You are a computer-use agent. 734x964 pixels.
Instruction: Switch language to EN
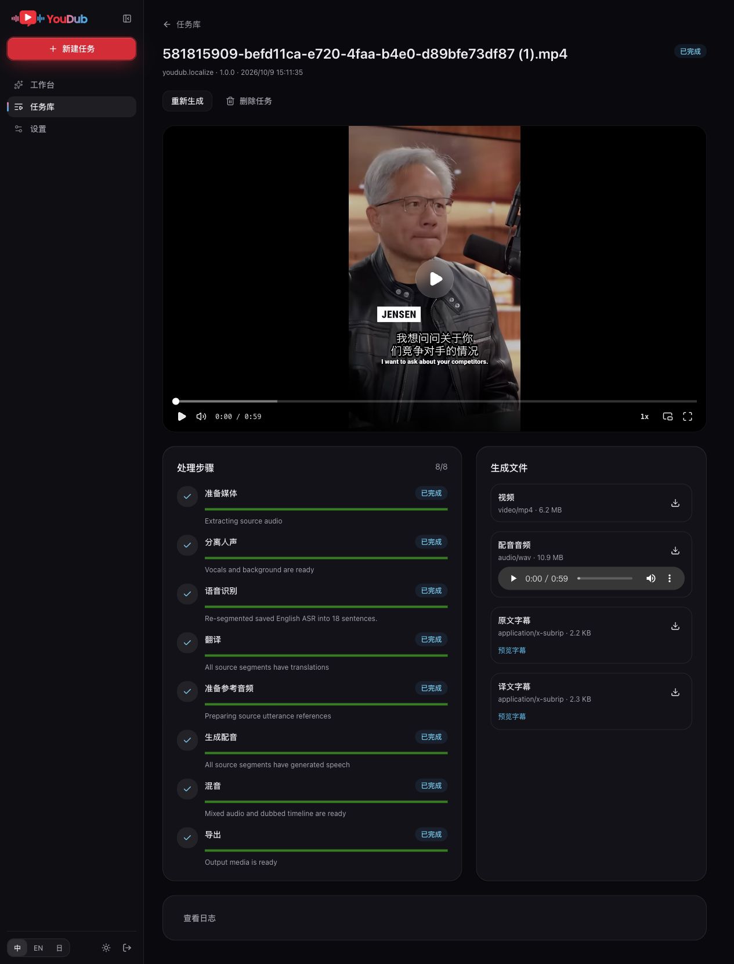click(x=38, y=948)
